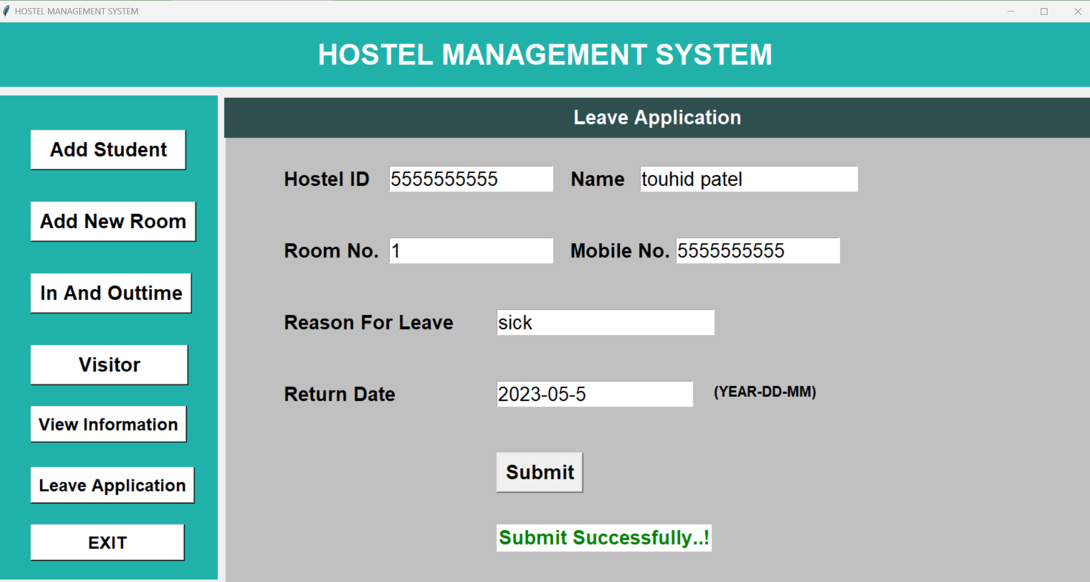
Task: Click the YEAR-DD-MM format hint label
Action: [765, 392]
